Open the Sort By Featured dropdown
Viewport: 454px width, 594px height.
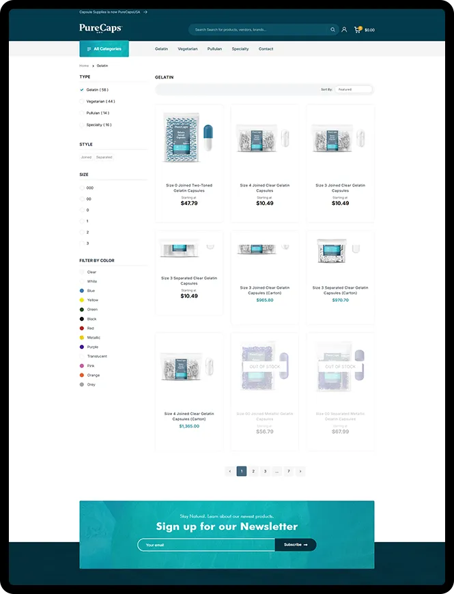pyautogui.click(x=354, y=89)
